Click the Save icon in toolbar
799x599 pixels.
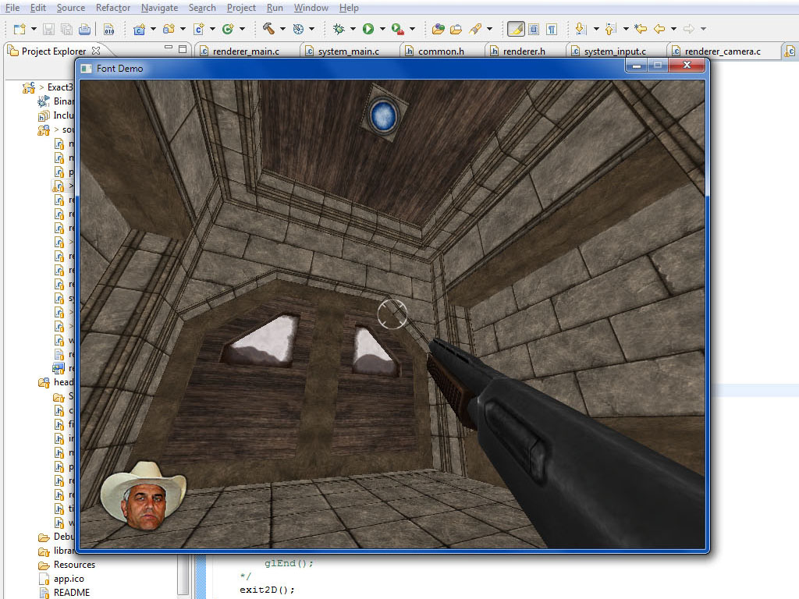(x=48, y=29)
